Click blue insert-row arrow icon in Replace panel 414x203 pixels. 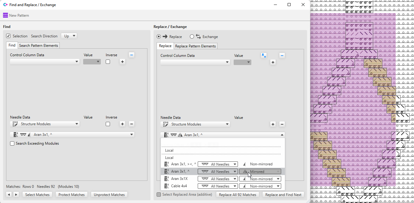264,56
